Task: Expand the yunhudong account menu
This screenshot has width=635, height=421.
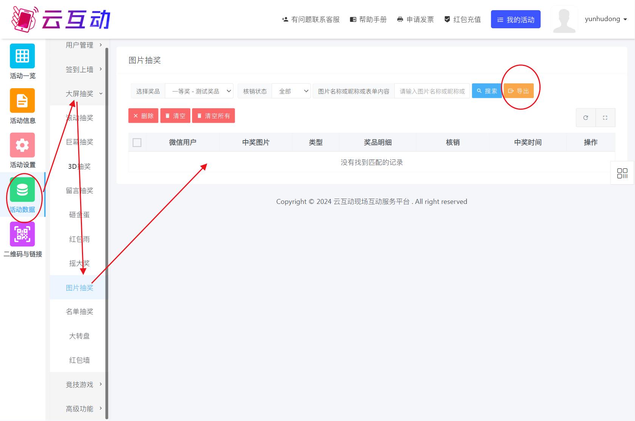Action: (606, 19)
